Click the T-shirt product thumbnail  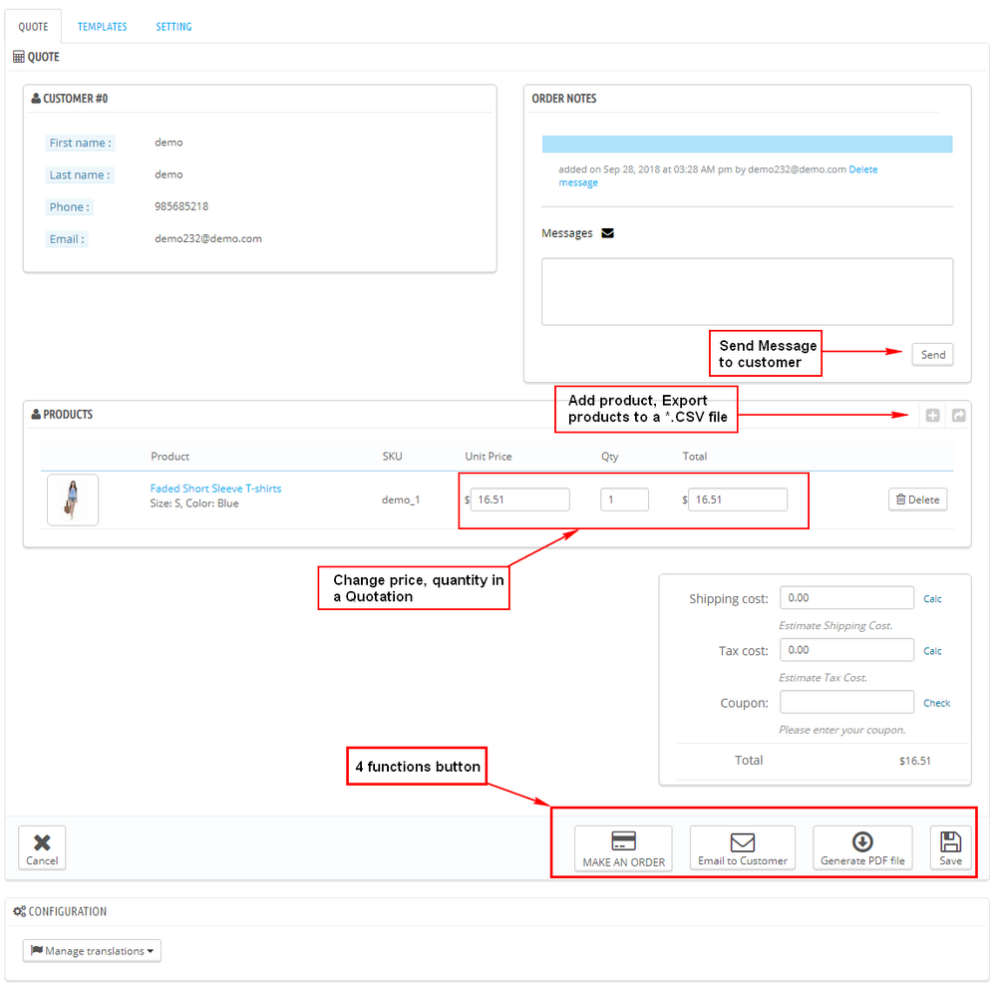(x=73, y=499)
